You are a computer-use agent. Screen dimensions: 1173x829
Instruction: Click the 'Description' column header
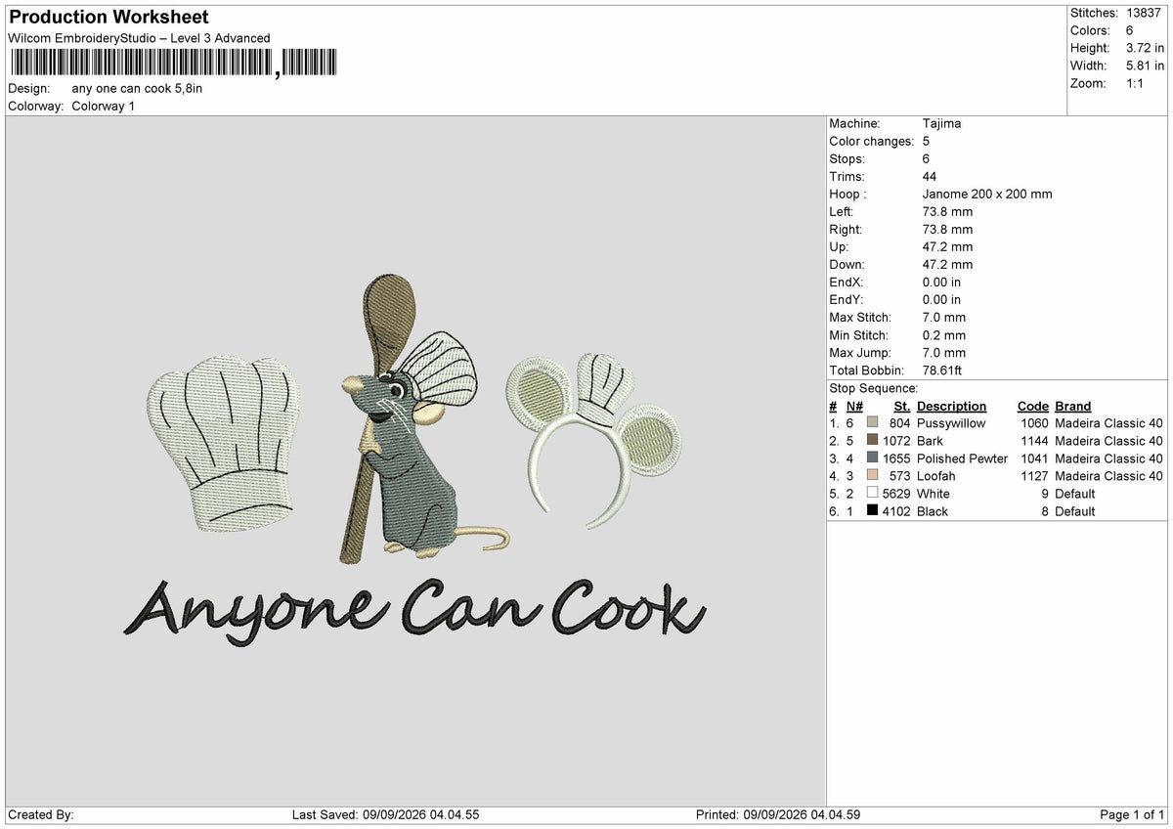coord(951,406)
